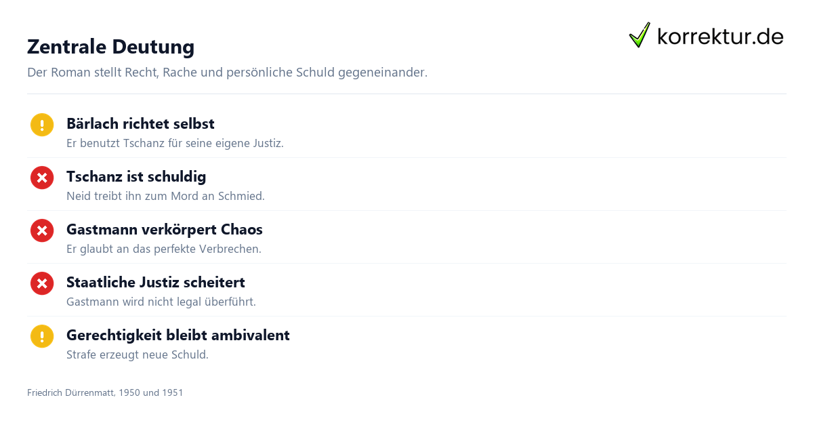Click the footer Friedrich Dürrenmatt, 1950 und 1951
813x427 pixels.
105,392
